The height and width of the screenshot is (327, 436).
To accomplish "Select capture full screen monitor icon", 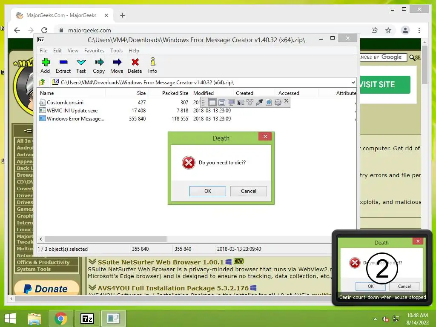I will click(x=231, y=102).
